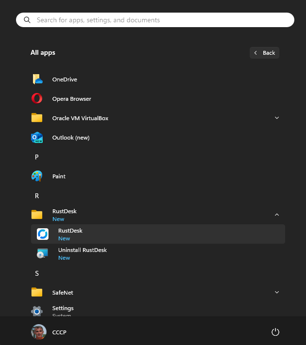
Task: Click the All apps heading
Action: click(43, 53)
